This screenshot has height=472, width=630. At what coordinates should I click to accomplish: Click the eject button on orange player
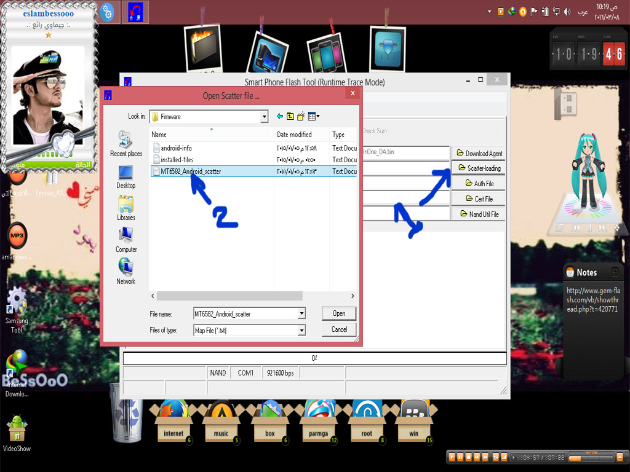(x=620, y=457)
